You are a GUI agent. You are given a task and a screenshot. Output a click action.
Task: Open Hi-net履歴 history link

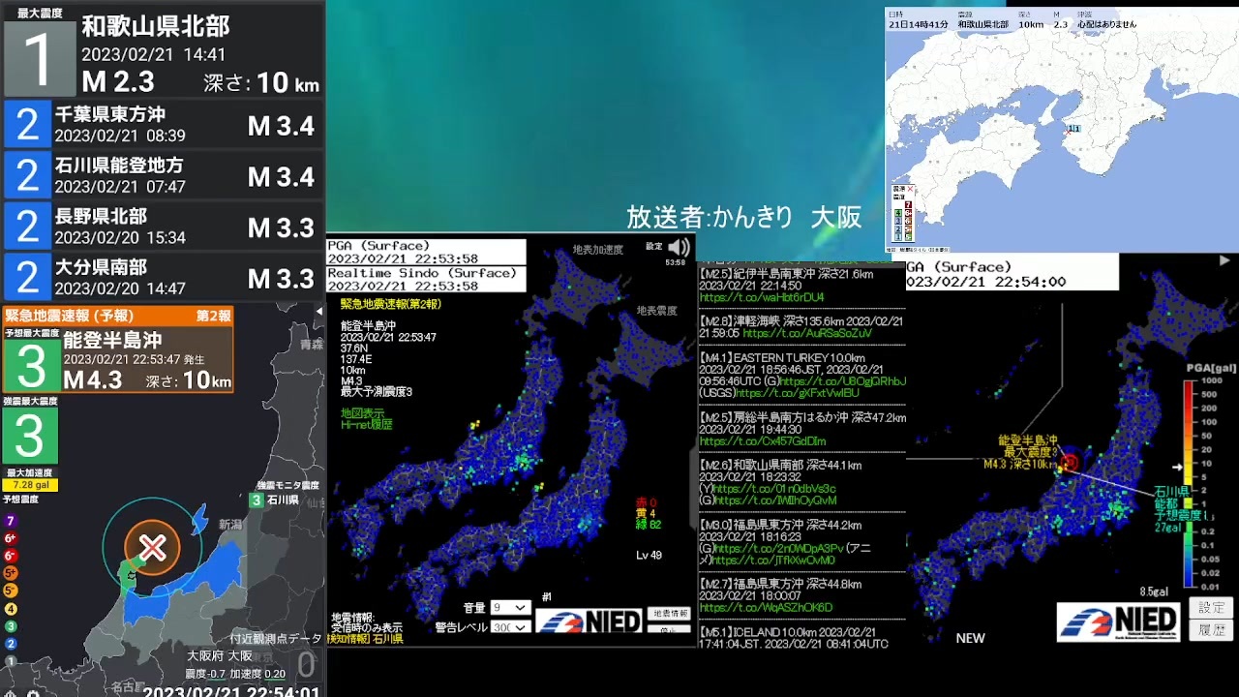366,425
